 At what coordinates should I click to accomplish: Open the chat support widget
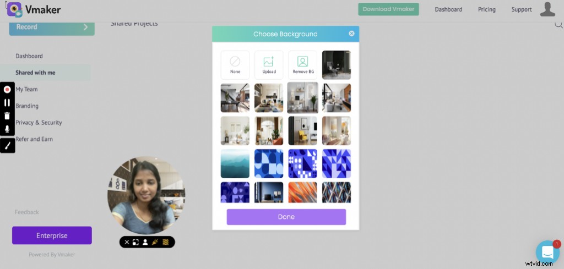tap(547, 252)
